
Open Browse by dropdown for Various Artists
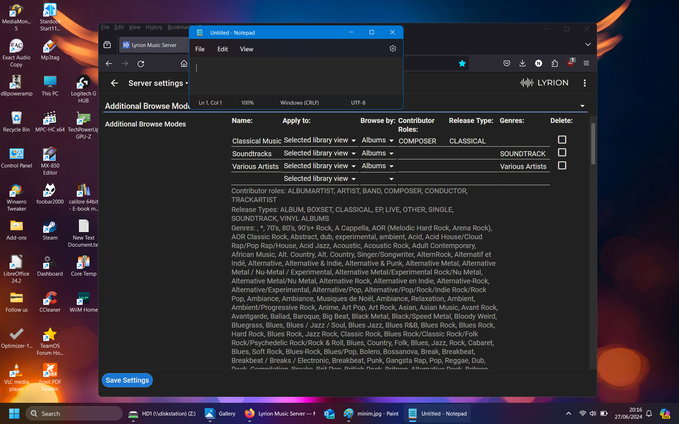point(378,166)
